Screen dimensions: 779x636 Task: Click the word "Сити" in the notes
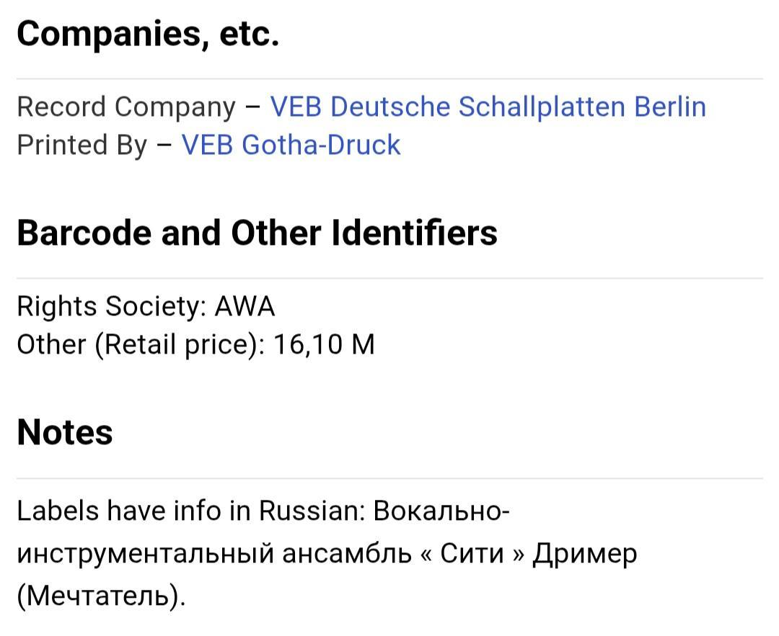472,553
